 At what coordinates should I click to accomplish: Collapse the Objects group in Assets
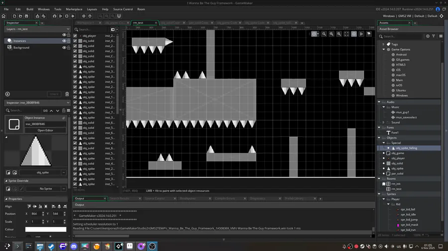pyautogui.click(x=379, y=138)
